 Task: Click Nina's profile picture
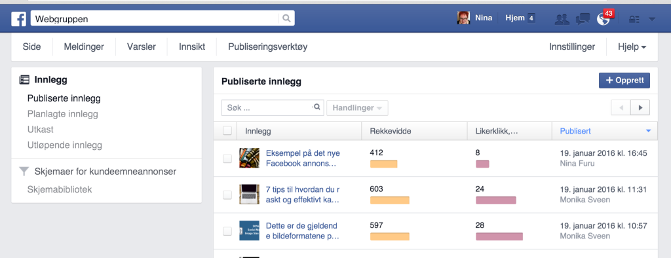pyautogui.click(x=463, y=18)
